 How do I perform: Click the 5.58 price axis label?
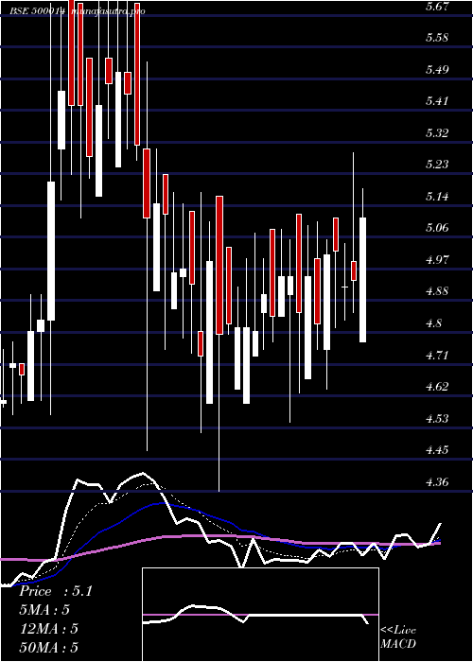(x=436, y=38)
